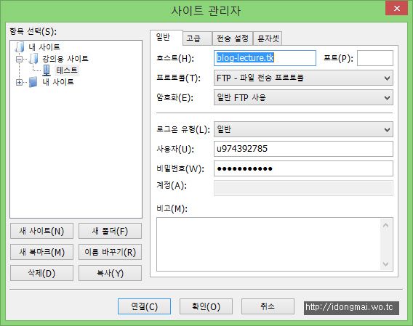Close the 사이트 관리자 dialog window
Image resolution: width=413 pixels, height=326 pixels.
click(x=397, y=8)
